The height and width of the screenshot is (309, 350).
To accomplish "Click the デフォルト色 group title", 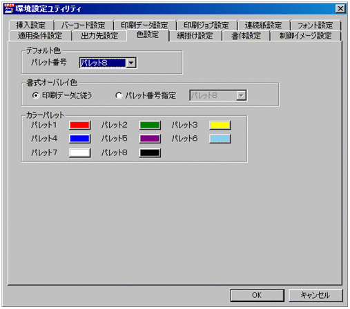I will pyautogui.click(x=43, y=50).
